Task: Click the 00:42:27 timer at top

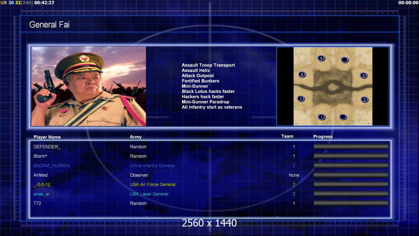Action: pyautogui.click(x=44, y=3)
